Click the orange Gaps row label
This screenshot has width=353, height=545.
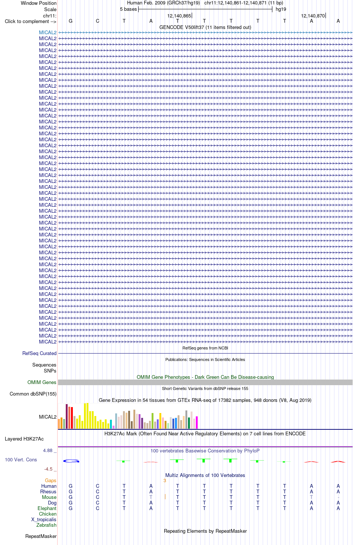point(51,480)
